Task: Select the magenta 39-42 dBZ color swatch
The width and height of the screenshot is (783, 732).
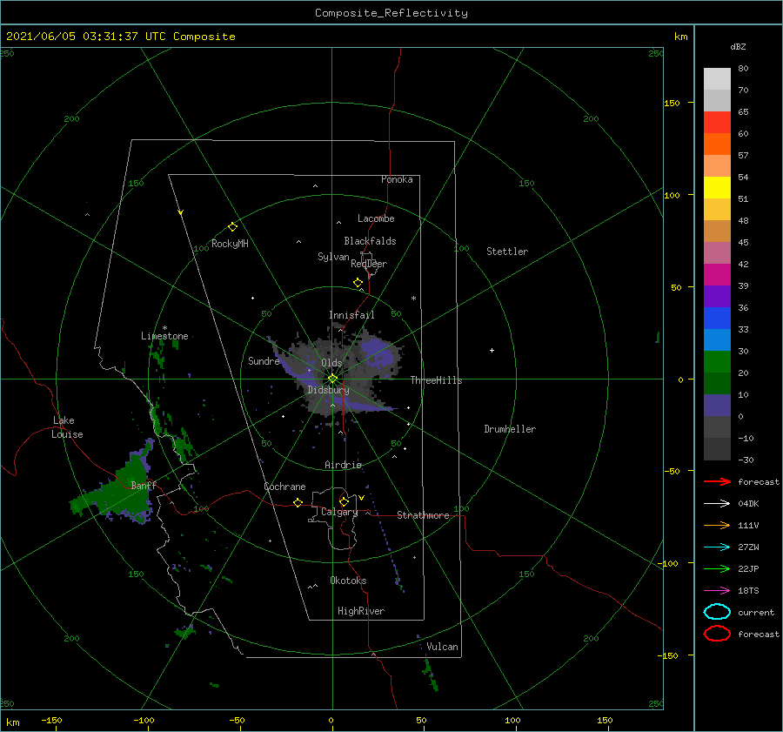Action: [x=717, y=275]
